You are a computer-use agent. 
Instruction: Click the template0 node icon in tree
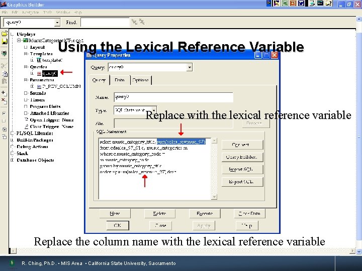point(39,60)
